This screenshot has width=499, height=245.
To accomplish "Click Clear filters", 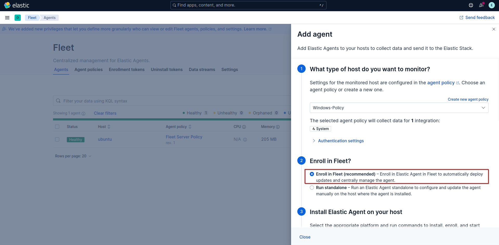I will (x=105, y=113).
